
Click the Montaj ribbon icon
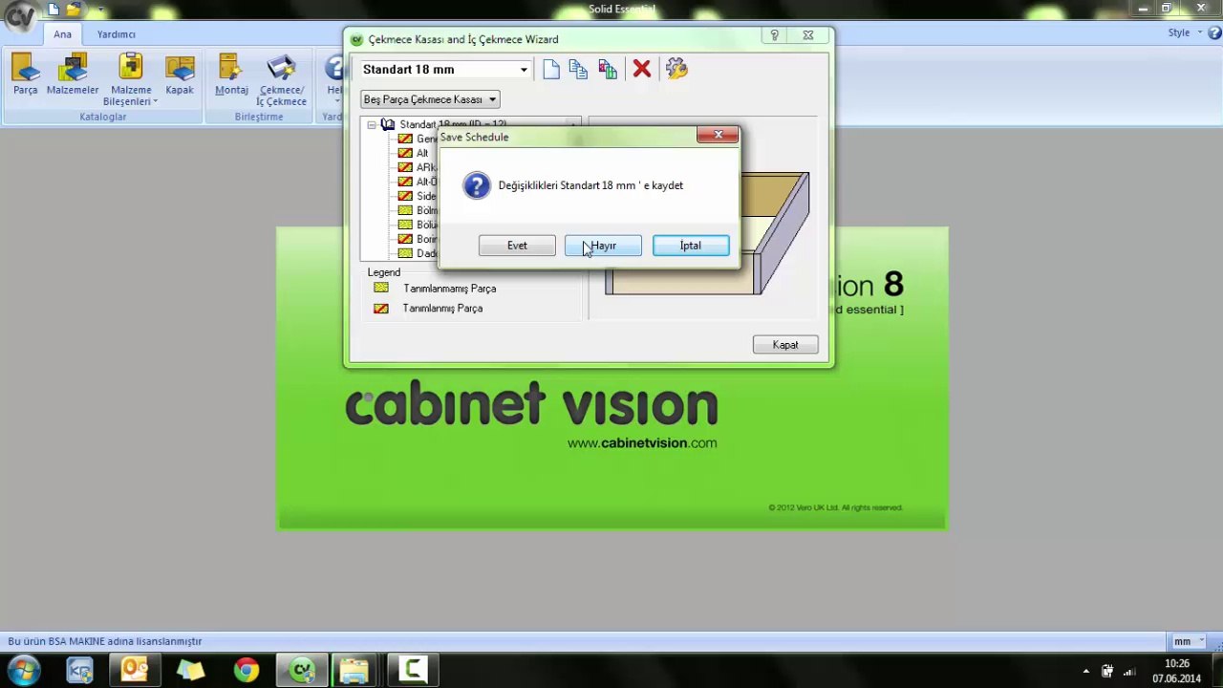point(231,75)
